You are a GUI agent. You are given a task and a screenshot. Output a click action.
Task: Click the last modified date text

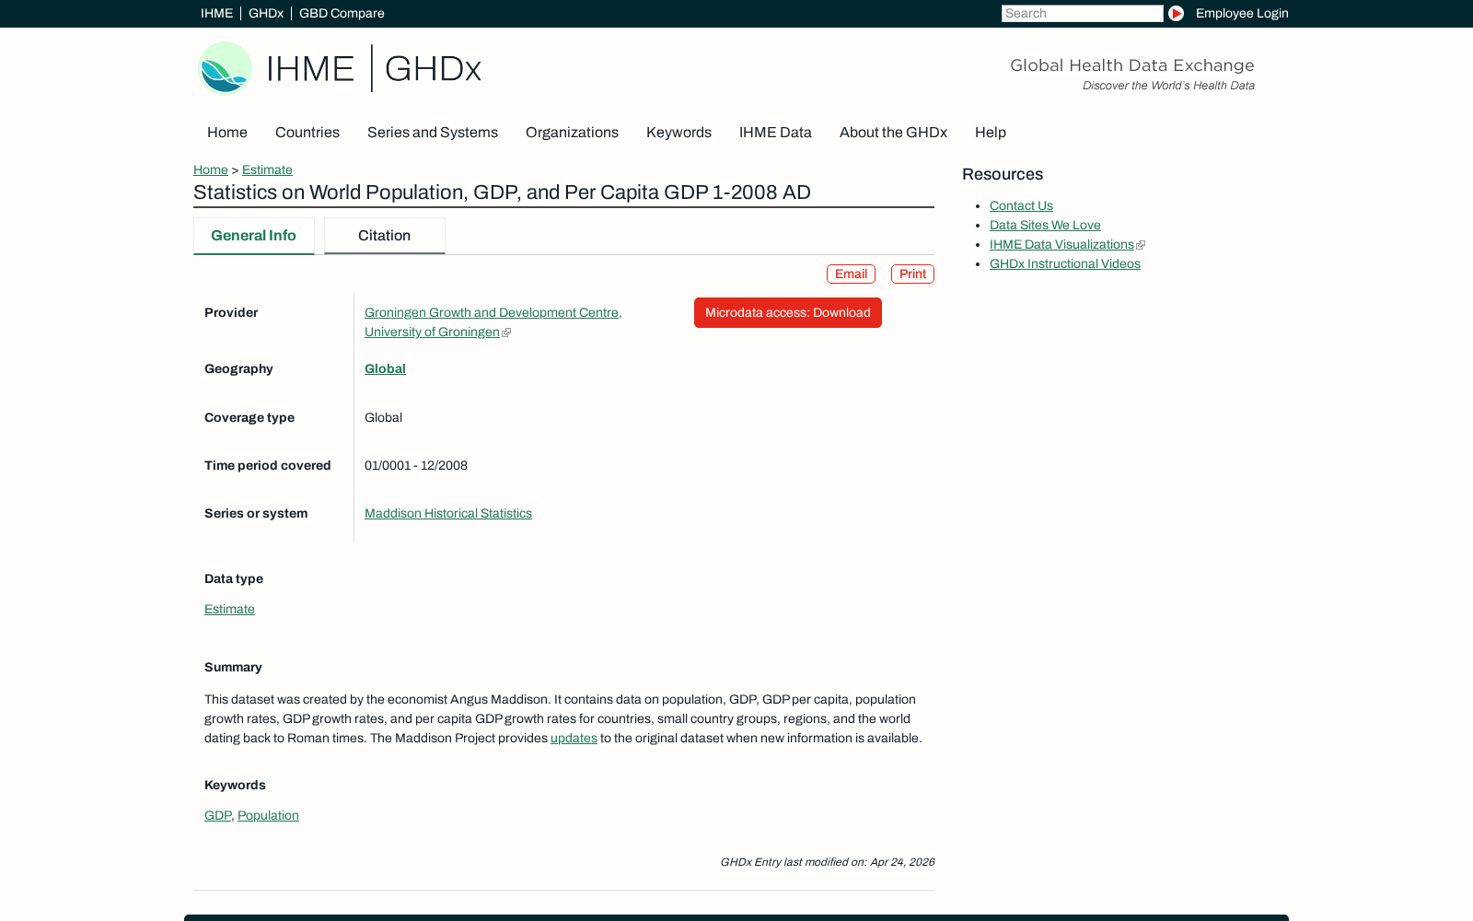pyautogui.click(x=827, y=862)
